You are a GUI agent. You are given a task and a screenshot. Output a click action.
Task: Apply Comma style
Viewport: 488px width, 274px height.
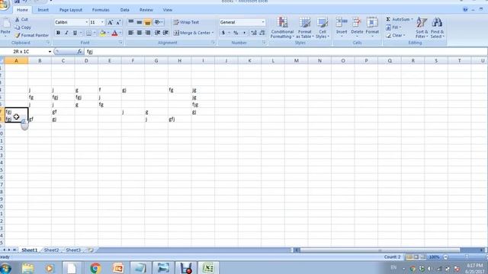pos(244,33)
